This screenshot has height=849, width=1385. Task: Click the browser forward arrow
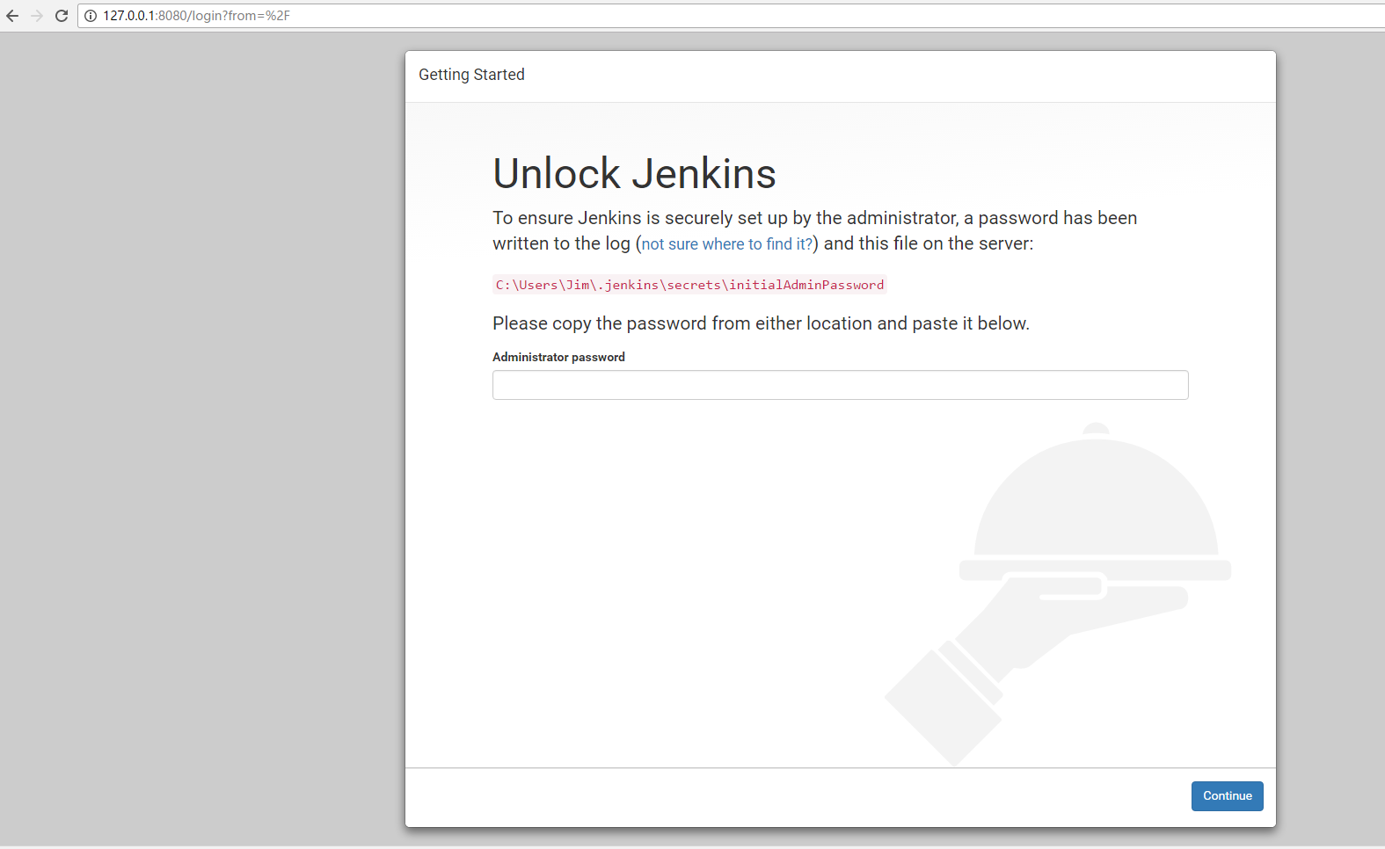pos(37,16)
